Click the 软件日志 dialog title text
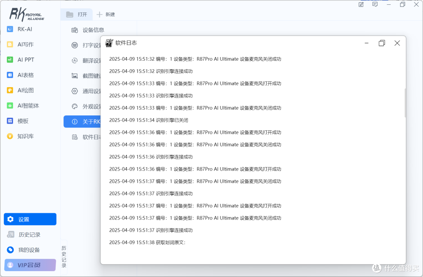This screenshot has width=423, height=277. click(126, 43)
